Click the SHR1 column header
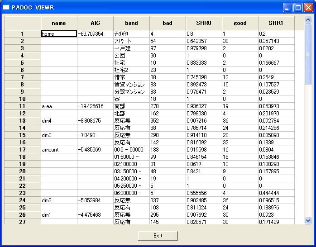The image size is (316, 247). pos(276,23)
